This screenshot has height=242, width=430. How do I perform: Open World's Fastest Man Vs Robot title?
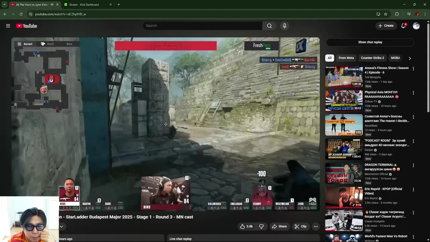click(386, 236)
